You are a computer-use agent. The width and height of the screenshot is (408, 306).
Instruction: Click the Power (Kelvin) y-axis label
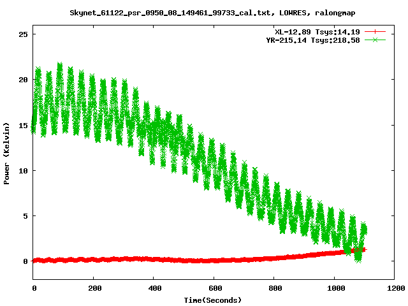point(7,156)
